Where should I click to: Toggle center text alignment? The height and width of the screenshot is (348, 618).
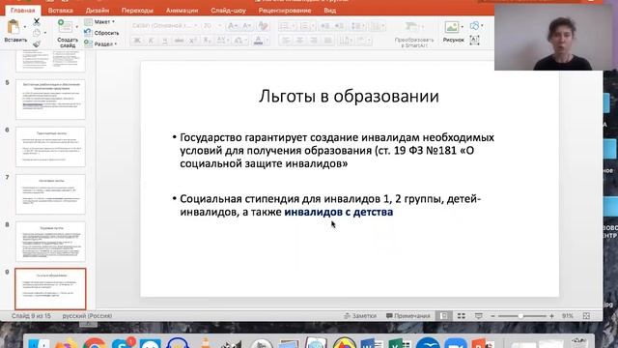(x=299, y=41)
